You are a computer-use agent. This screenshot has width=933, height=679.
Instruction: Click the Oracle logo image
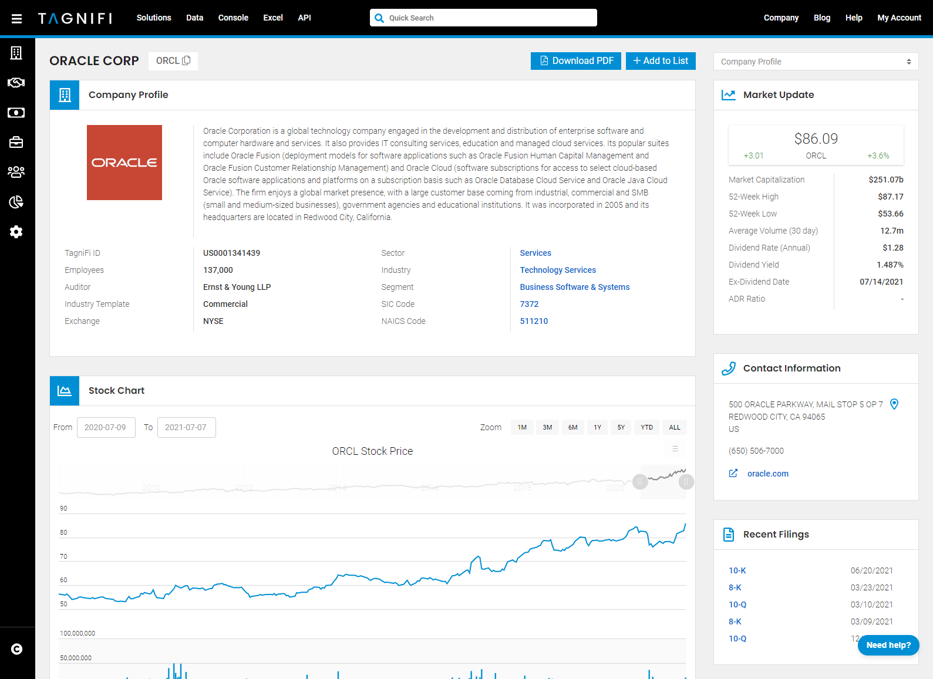[x=124, y=163]
